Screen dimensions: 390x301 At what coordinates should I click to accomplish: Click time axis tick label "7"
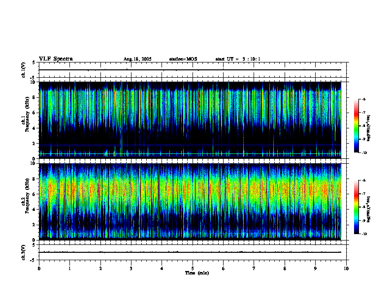254,269
